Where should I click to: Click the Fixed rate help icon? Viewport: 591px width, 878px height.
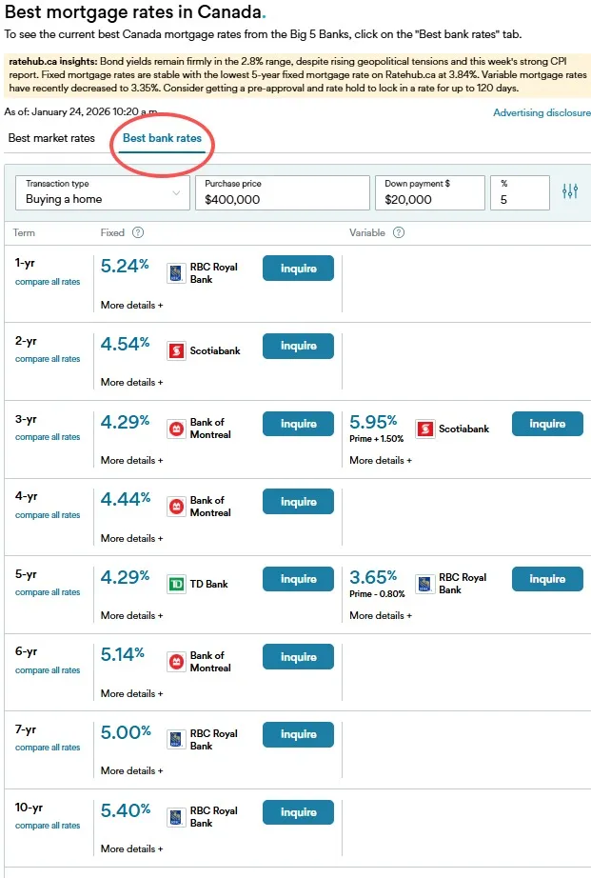click(138, 232)
